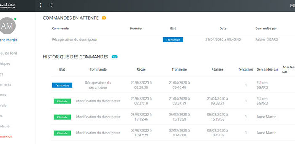This screenshot has height=160, width=295.
Task: Click 'Annulée par' column header
Action: click(288, 69)
